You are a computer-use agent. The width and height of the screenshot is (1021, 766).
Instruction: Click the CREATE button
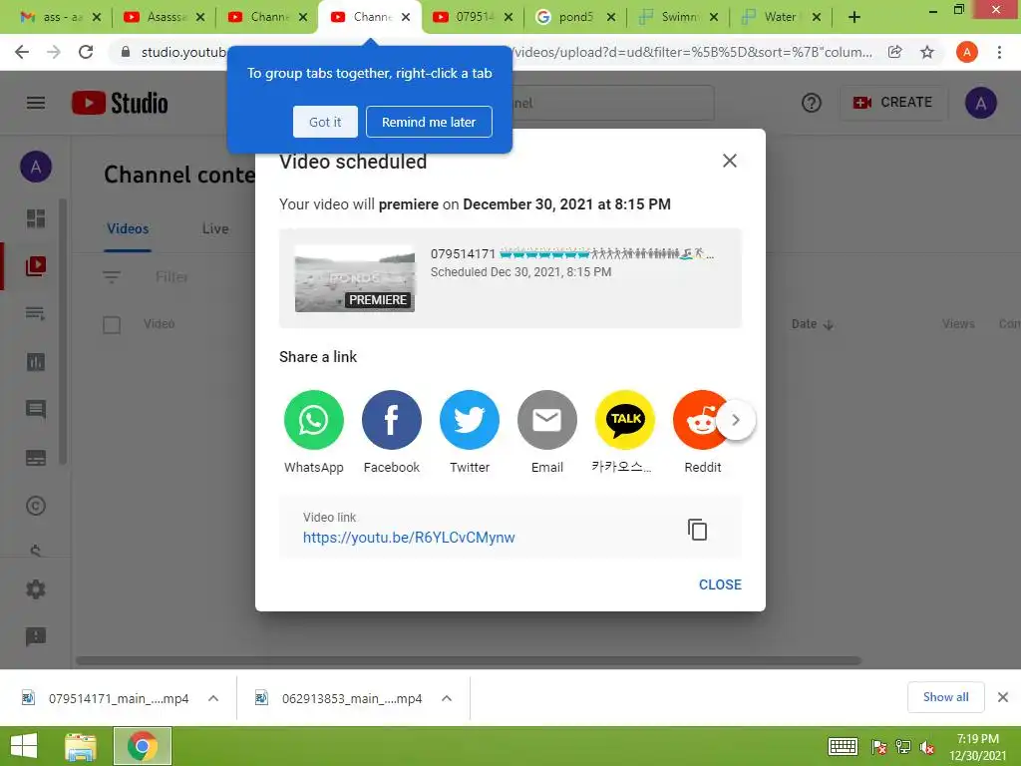[893, 103]
